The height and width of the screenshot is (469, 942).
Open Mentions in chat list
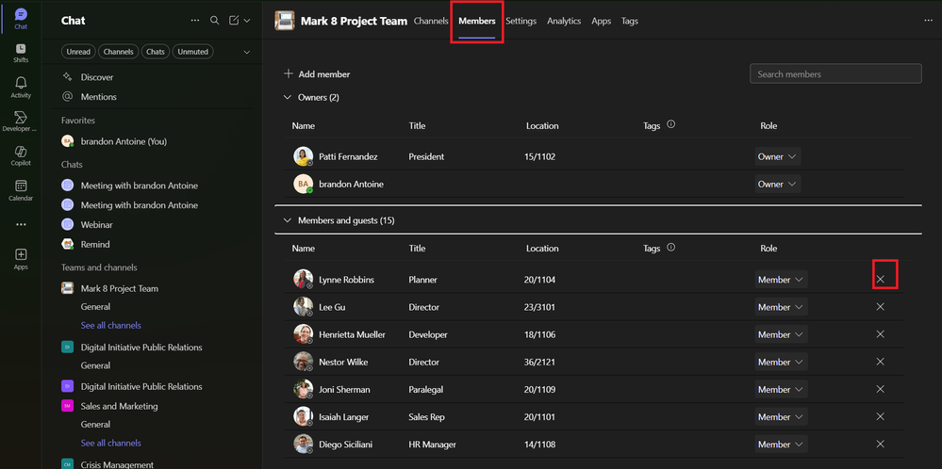click(x=98, y=97)
